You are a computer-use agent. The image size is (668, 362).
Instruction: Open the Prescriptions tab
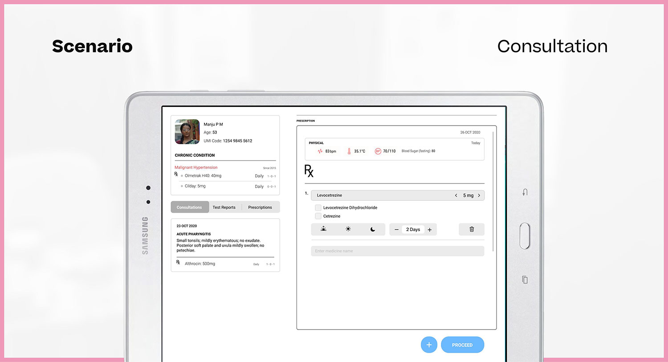pos(260,207)
